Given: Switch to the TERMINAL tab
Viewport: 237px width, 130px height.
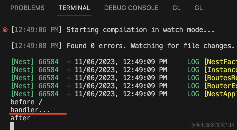Looking at the screenshot, I should [74, 8].
